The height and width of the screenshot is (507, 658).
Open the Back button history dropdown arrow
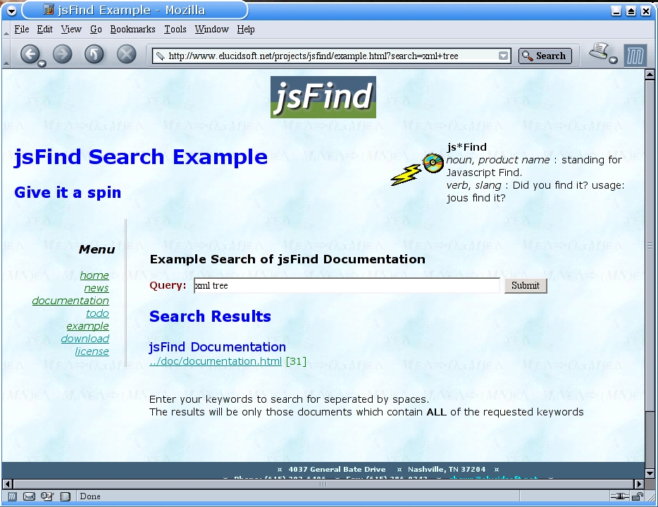pyautogui.click(x=42, y=63)
